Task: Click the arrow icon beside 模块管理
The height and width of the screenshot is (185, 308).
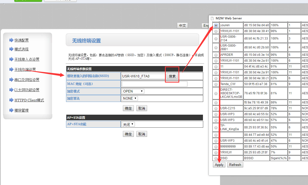Action: click(x=11, y=110)
